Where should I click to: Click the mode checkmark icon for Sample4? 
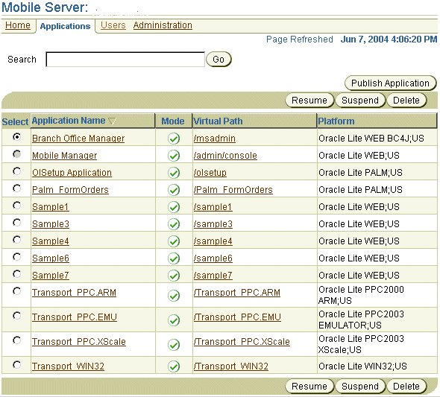pos(174,241)
